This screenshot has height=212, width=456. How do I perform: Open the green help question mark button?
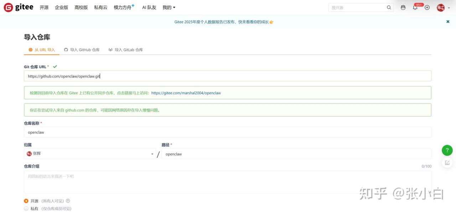(447, 150)
